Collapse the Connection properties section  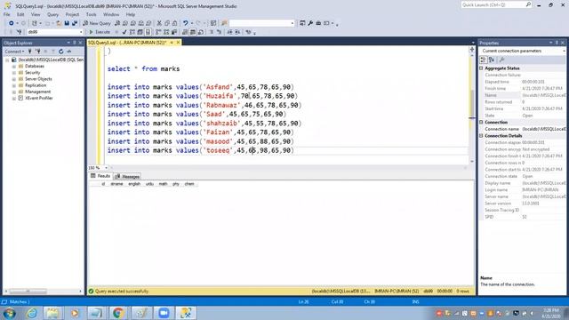tap(482, 123)
